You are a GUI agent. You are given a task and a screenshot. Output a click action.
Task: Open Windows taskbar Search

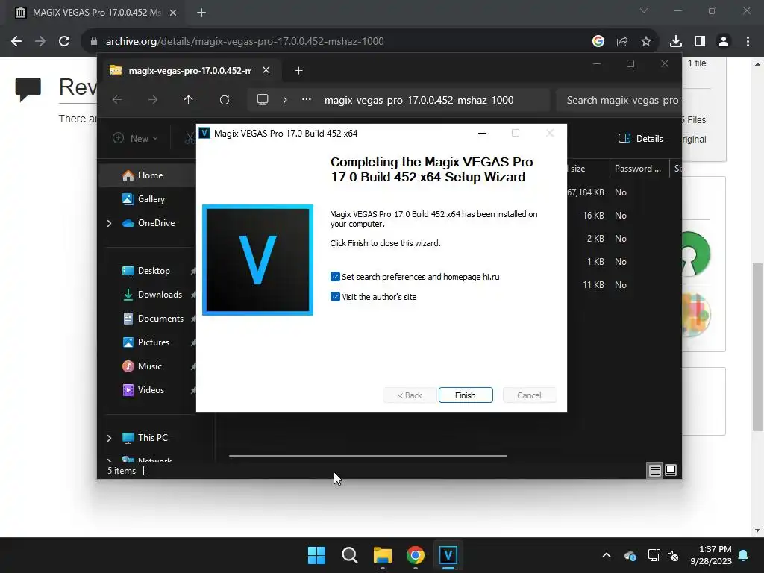tap(350, 555)
